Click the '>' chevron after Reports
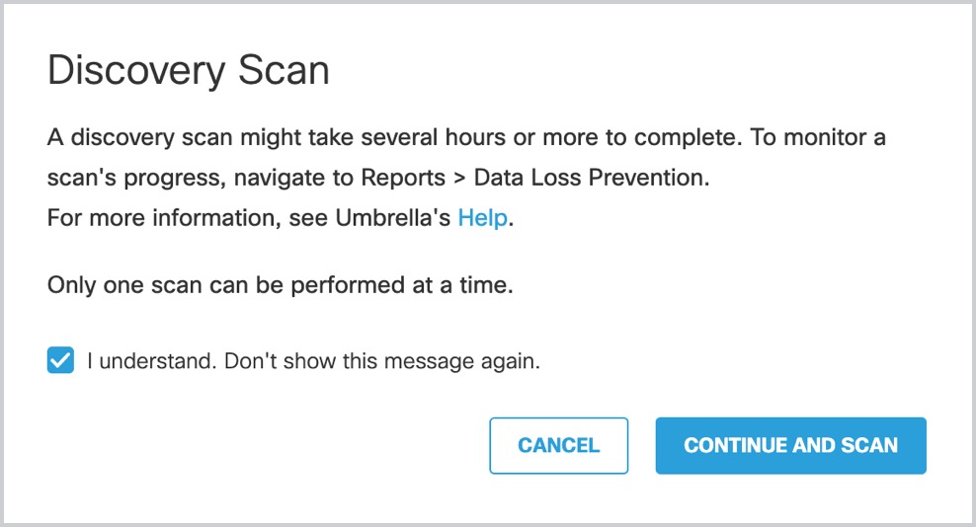976x527 pixels. coord(459,179)
